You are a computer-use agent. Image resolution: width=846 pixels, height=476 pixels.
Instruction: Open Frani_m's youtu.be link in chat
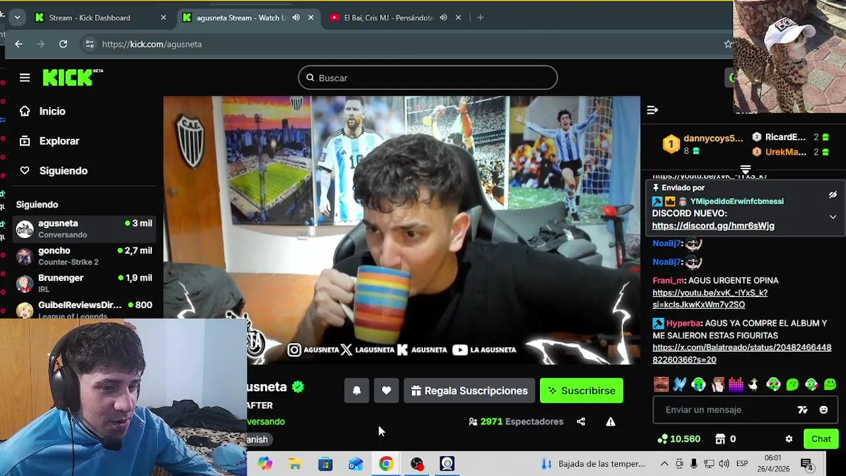(710, 299)
